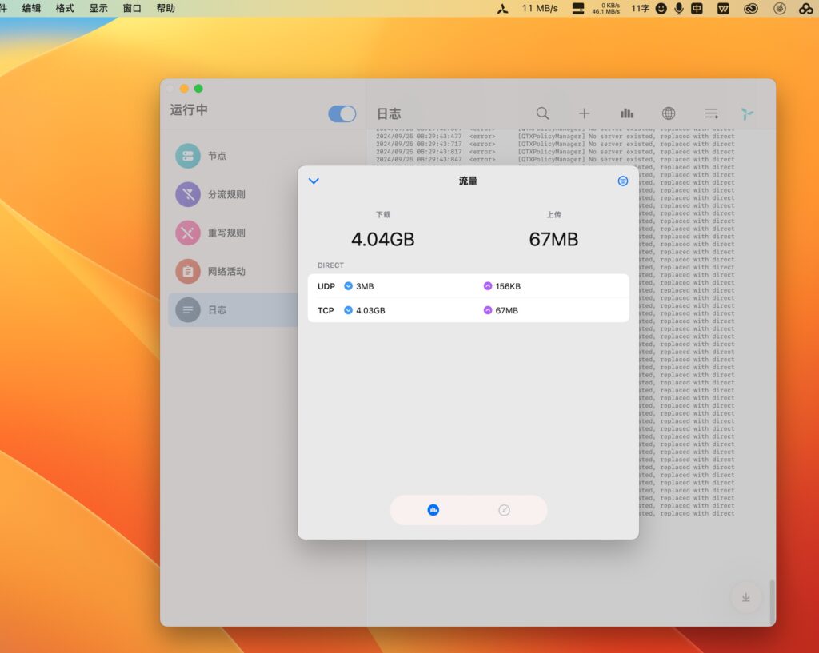Click the green windmill icon in the toolbar
This screenshot has width=819, height=653.
747,113
